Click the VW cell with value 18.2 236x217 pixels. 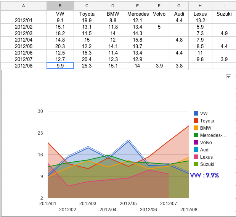click(x=60, y=33)
